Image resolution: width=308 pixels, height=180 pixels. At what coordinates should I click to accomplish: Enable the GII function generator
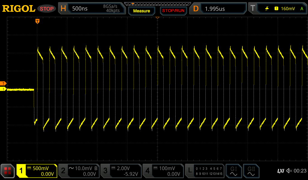(x=251, y=171)
